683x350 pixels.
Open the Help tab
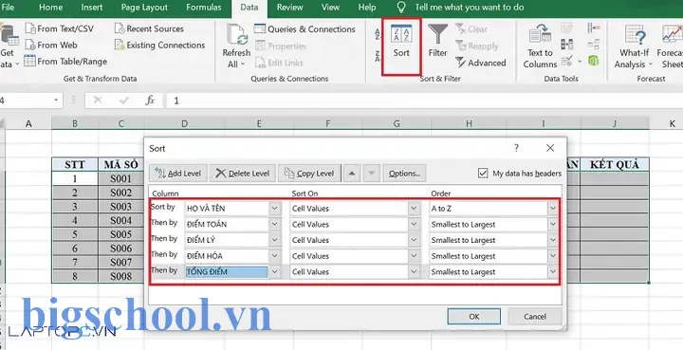pos(367,8)
